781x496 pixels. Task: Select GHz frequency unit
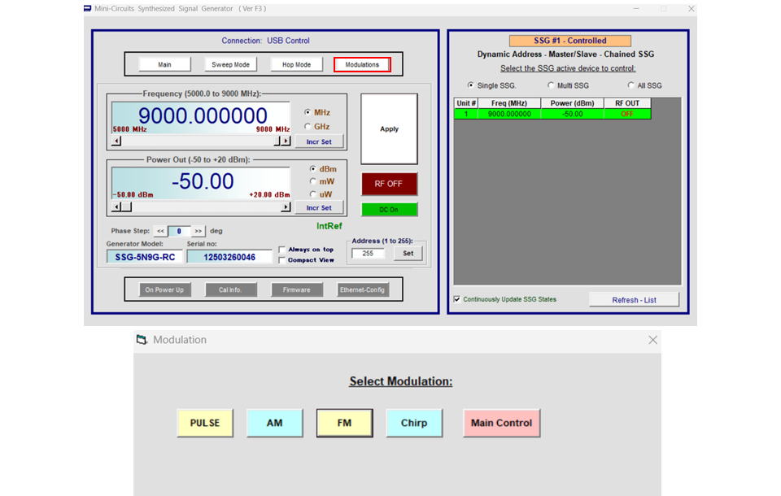(x=308, y=127)
